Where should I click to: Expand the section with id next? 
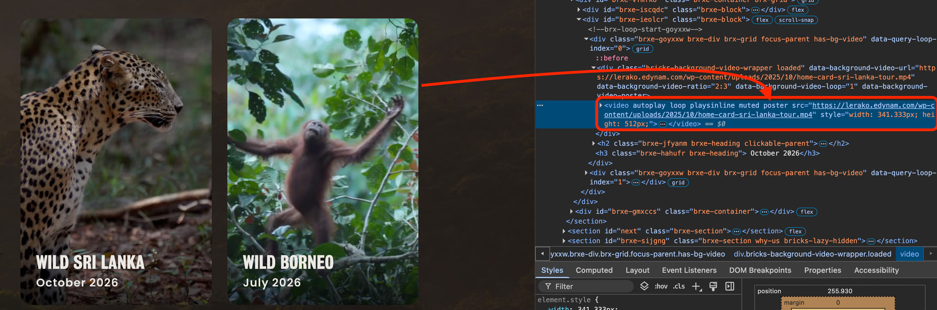click(x=564, y=231)
